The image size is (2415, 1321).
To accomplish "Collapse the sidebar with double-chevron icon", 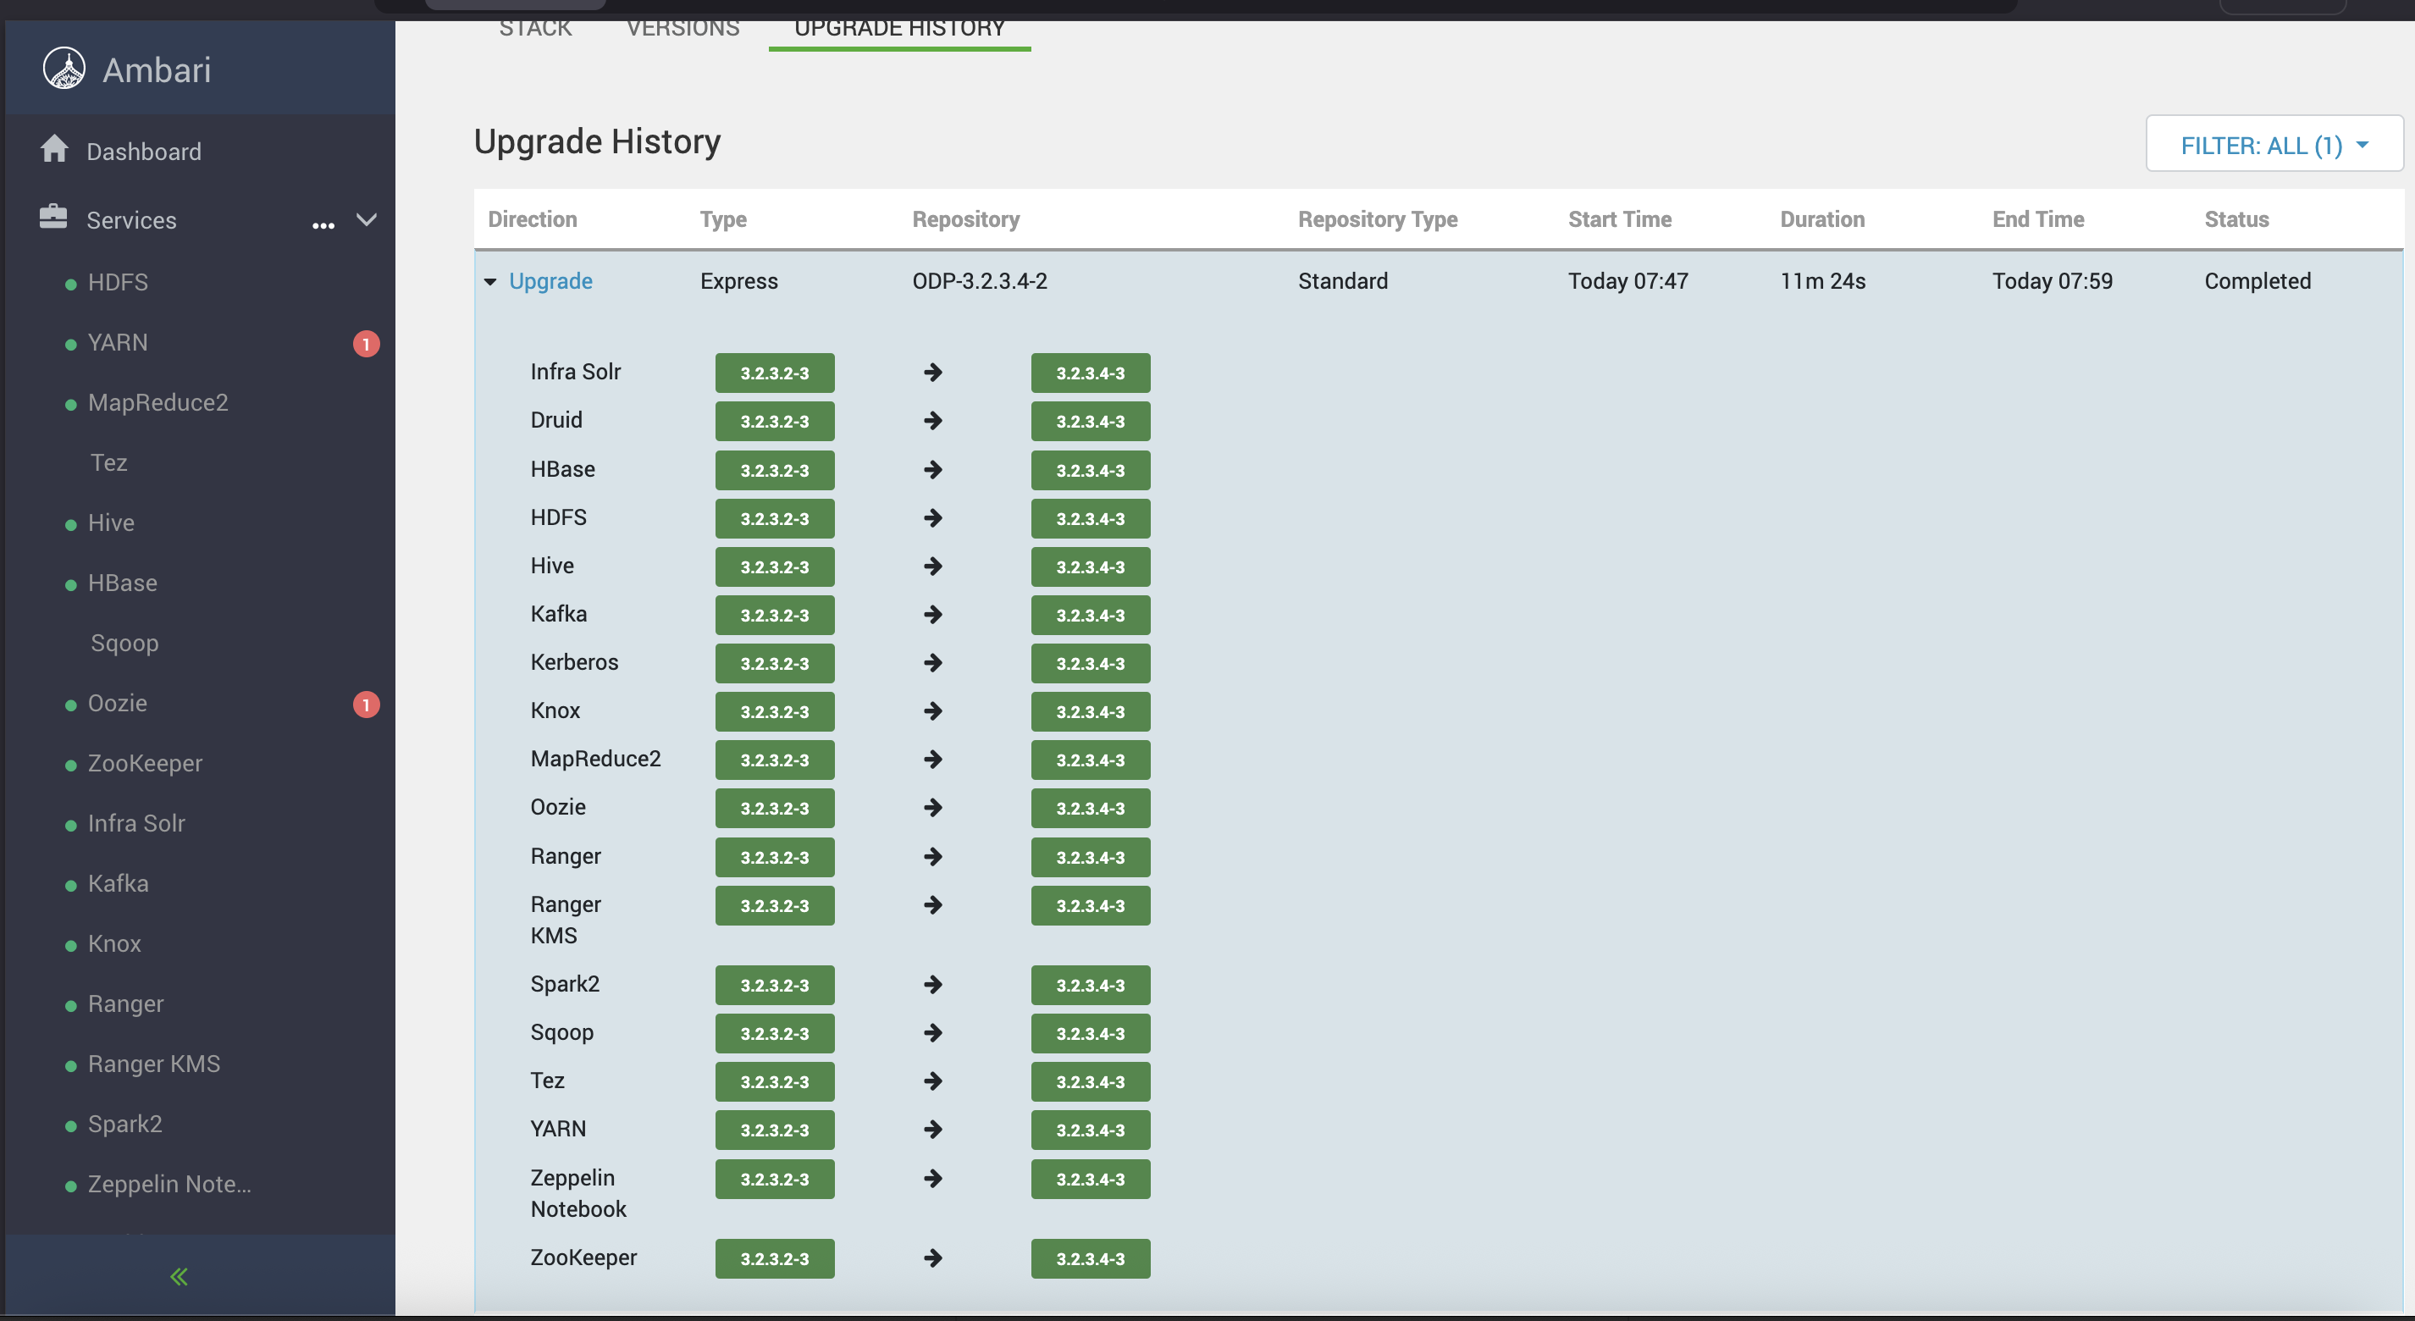I will click(x=179, y=1276).
